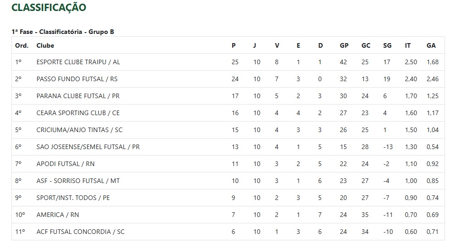Viewport: 451px width, 244px height.
Task: Select ESPORTE CLUBE TRAIPU / AL row
Action: click(x=228, y=62)
